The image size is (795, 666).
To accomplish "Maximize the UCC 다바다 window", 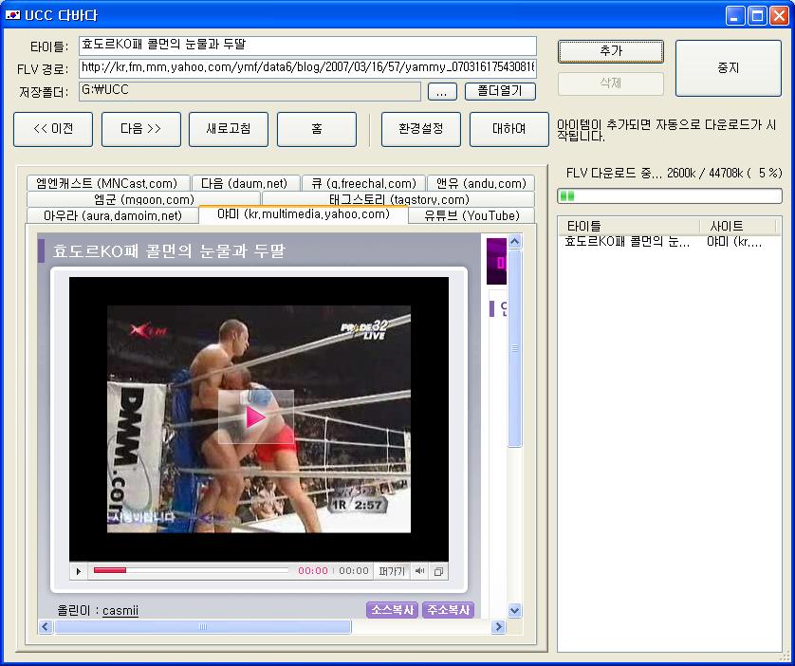I will click(x=757, y=15).
